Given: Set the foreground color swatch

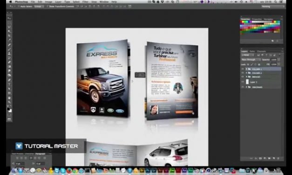Looking at the screenshot, I should [8, 109].
